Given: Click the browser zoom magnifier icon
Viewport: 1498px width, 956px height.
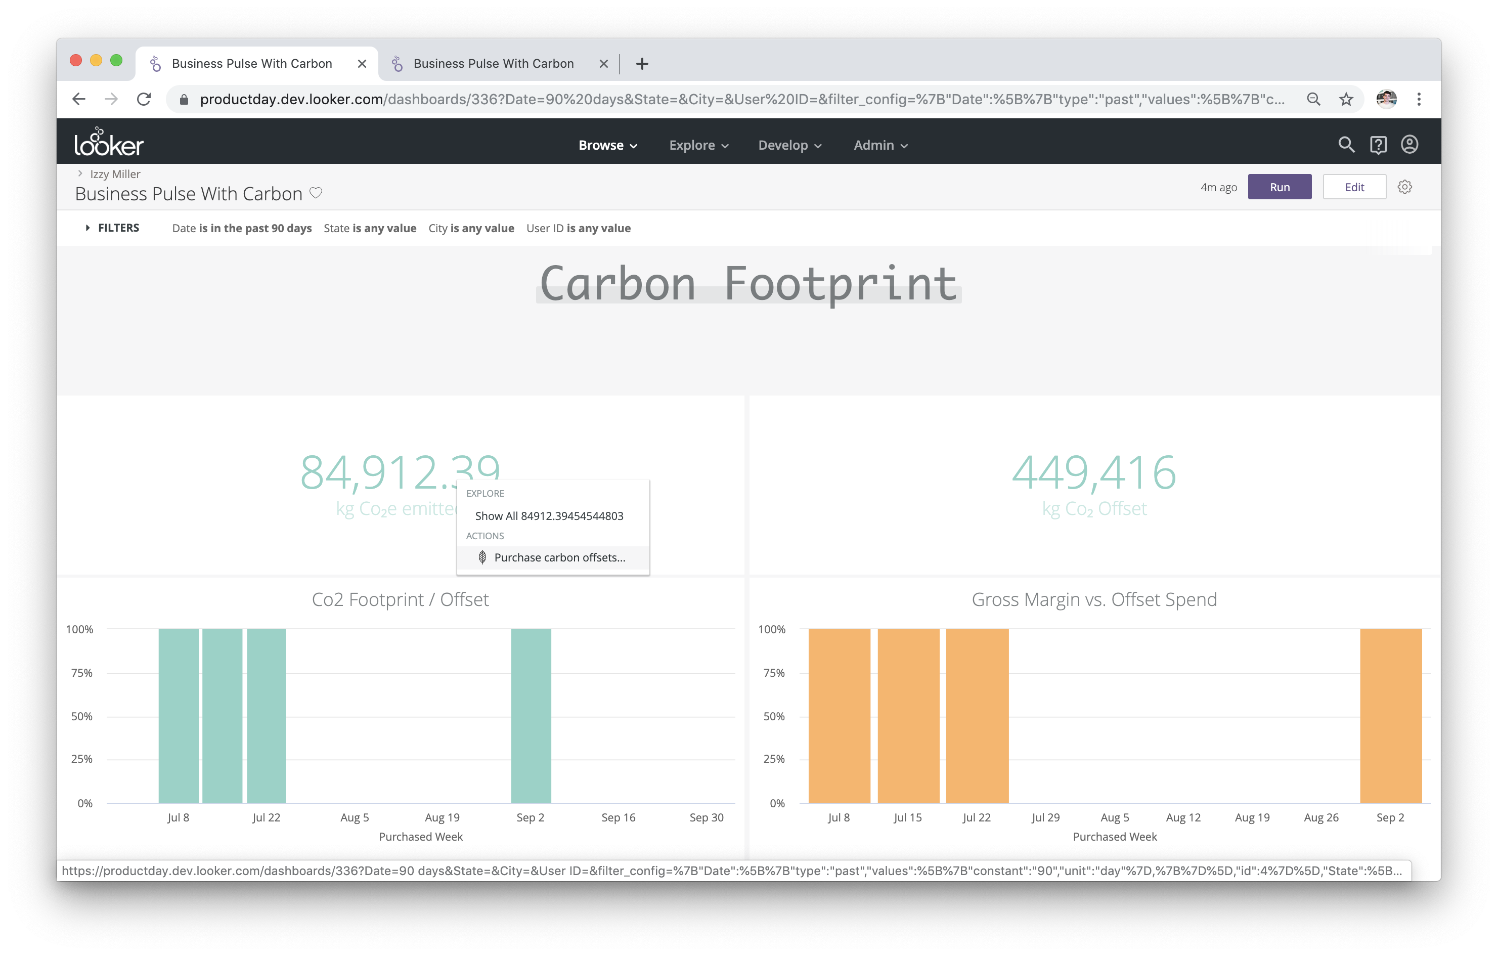Looking at the screenshot, I should coord(1313,100).
